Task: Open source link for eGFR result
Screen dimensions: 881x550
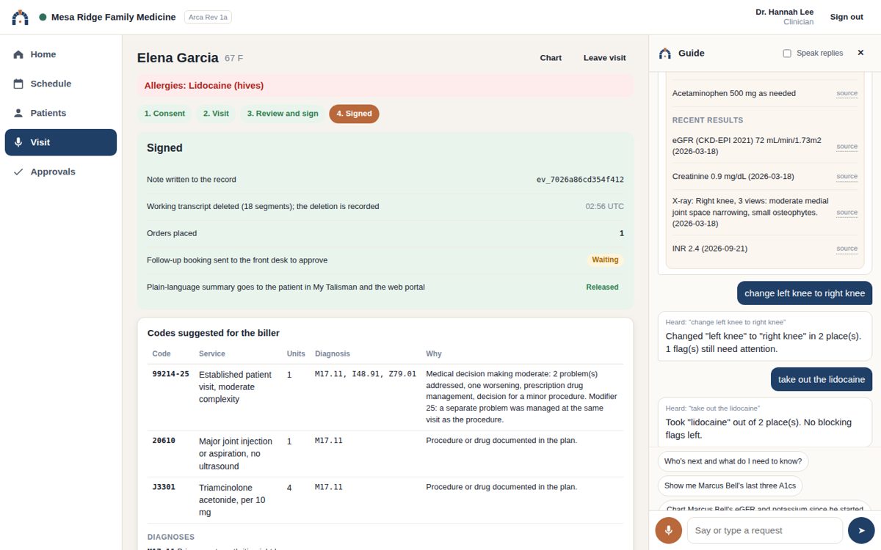Action: (846, 146)
